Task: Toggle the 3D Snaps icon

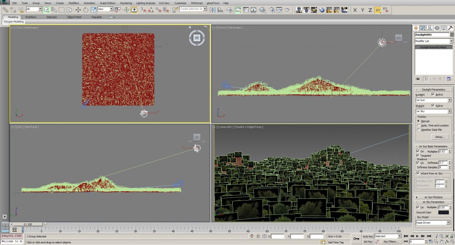Action: (144, 10)
